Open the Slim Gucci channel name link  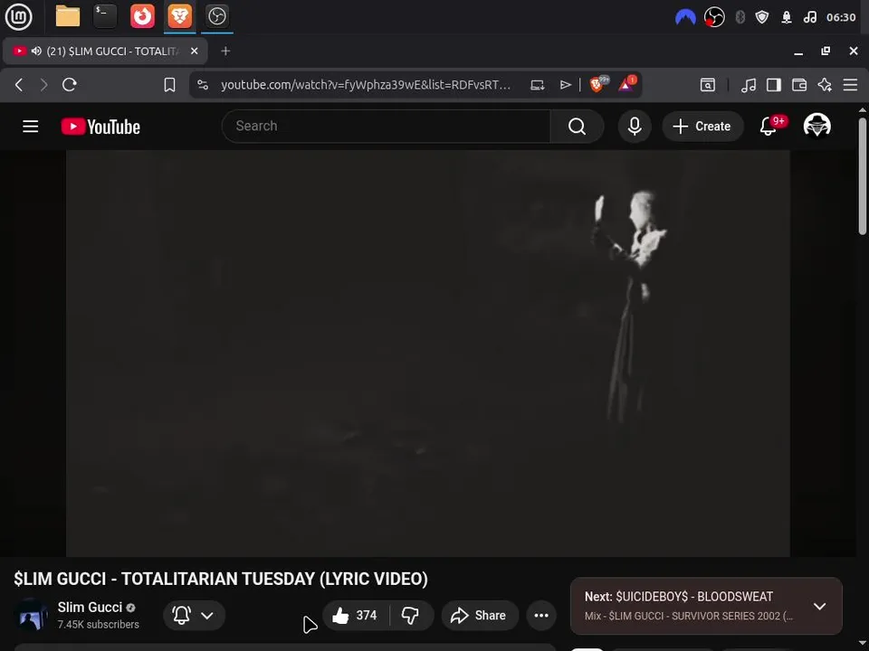[90, 608]
